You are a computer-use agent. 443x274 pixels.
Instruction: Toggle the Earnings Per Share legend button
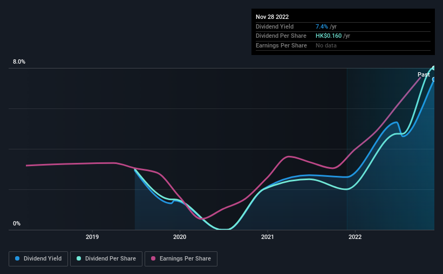pyautogui.click(x=181, y=259)
